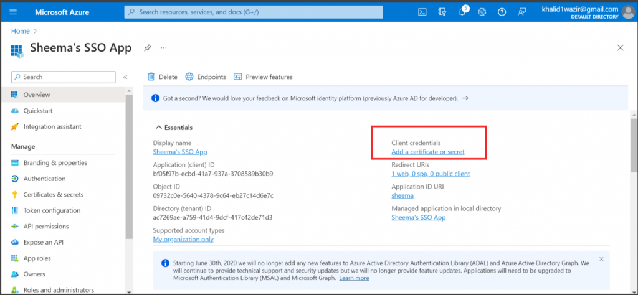
Task: Open Cloud Shell from the top bar
Action: (x=422, y=12)
